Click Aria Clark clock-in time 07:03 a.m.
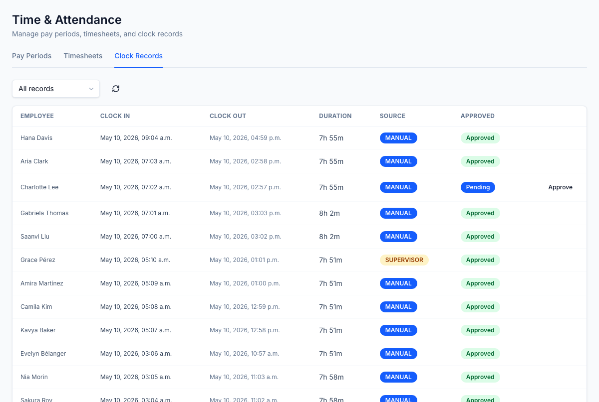This screenshot has height=402, width=599. point(136,161)
